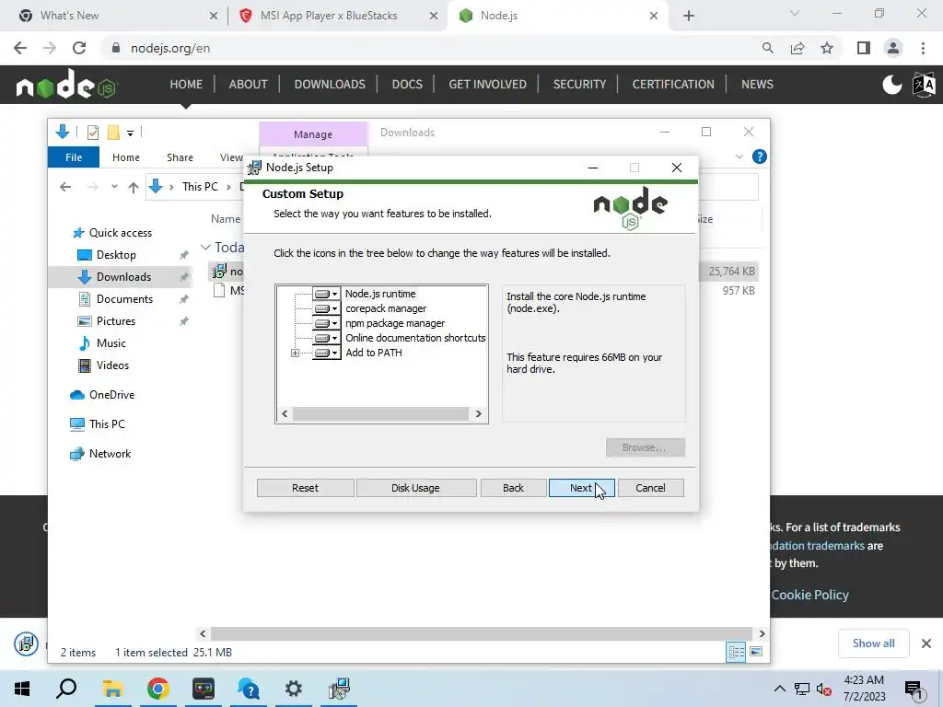This screenshot has height=707, width=943.
Task: Go up one folder in Explorer
Action: (x=133, y=187)
